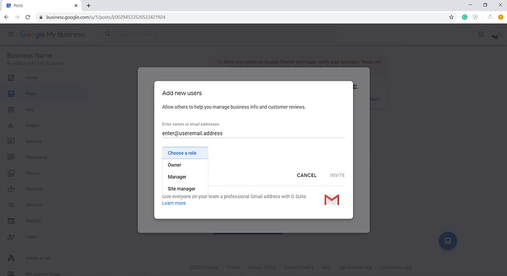Screen dimensions: 507x276
Task: Click the Messaging sidebar icon
Action: tap(11, 157)
